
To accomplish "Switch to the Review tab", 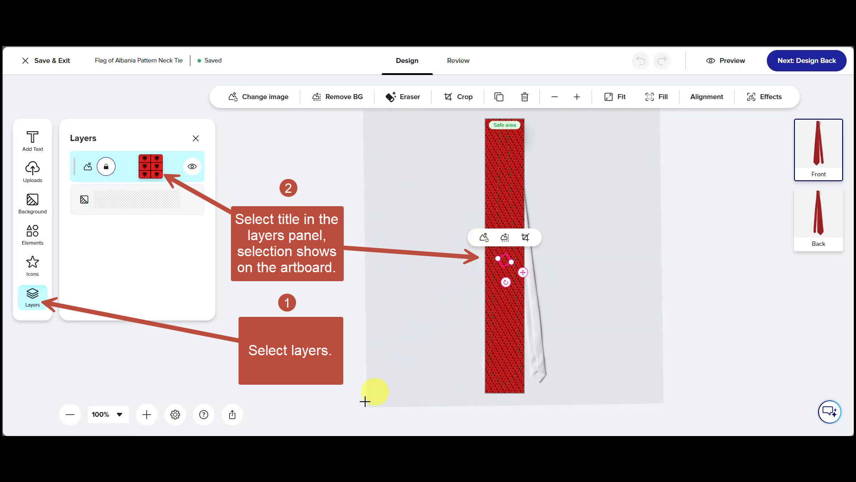I will (x=458, y=61).
